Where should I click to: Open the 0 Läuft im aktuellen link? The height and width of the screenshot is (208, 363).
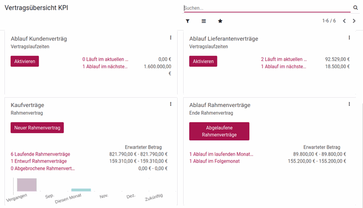click(105, 59)
